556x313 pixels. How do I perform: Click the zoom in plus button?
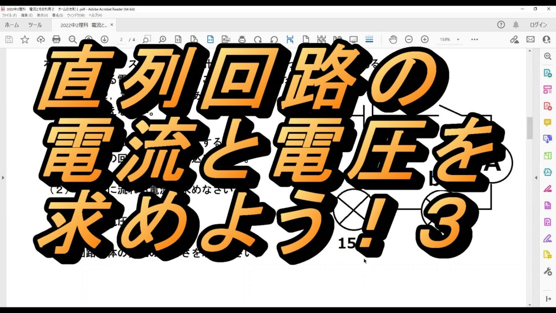pyautogui.click(x=425, y=40)
